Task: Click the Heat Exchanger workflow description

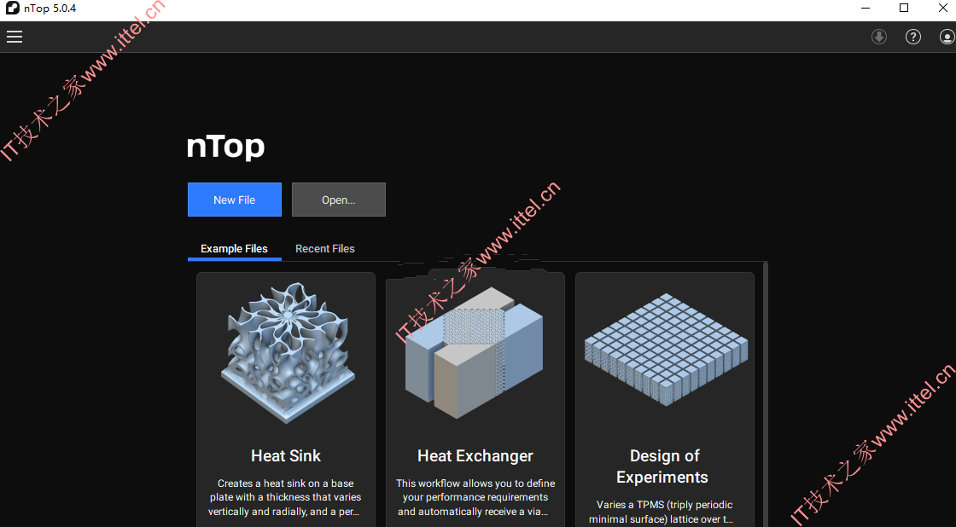Action: point(475,497)
